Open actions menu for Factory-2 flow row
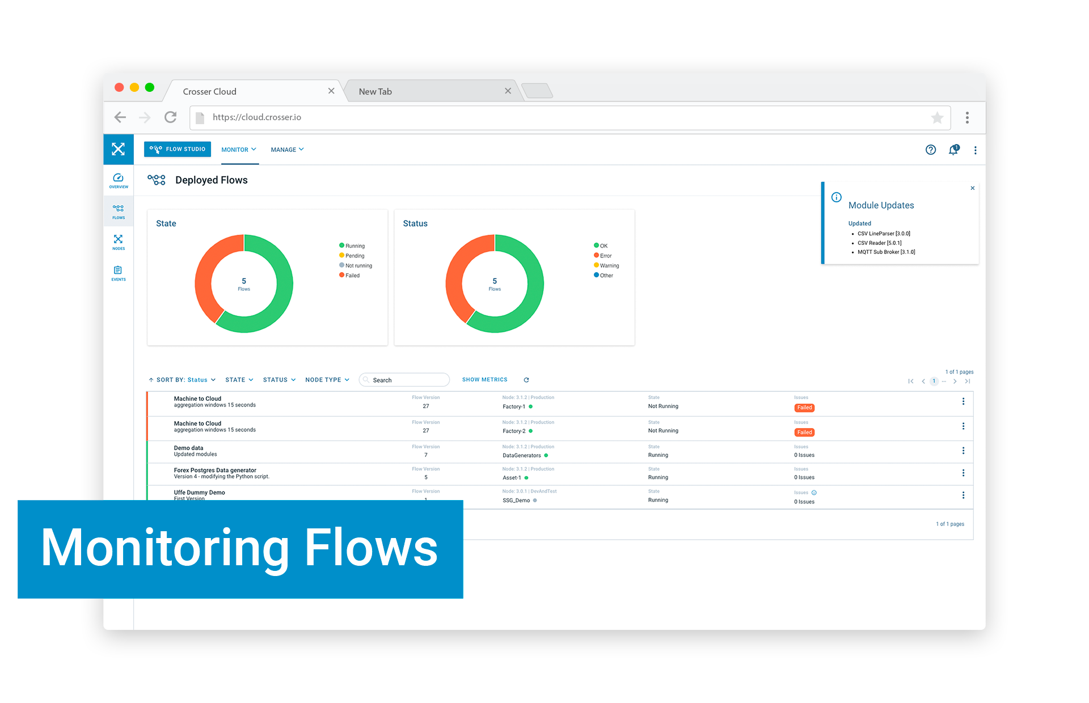The image size is (1089, 703). click(x=963, y=426)
